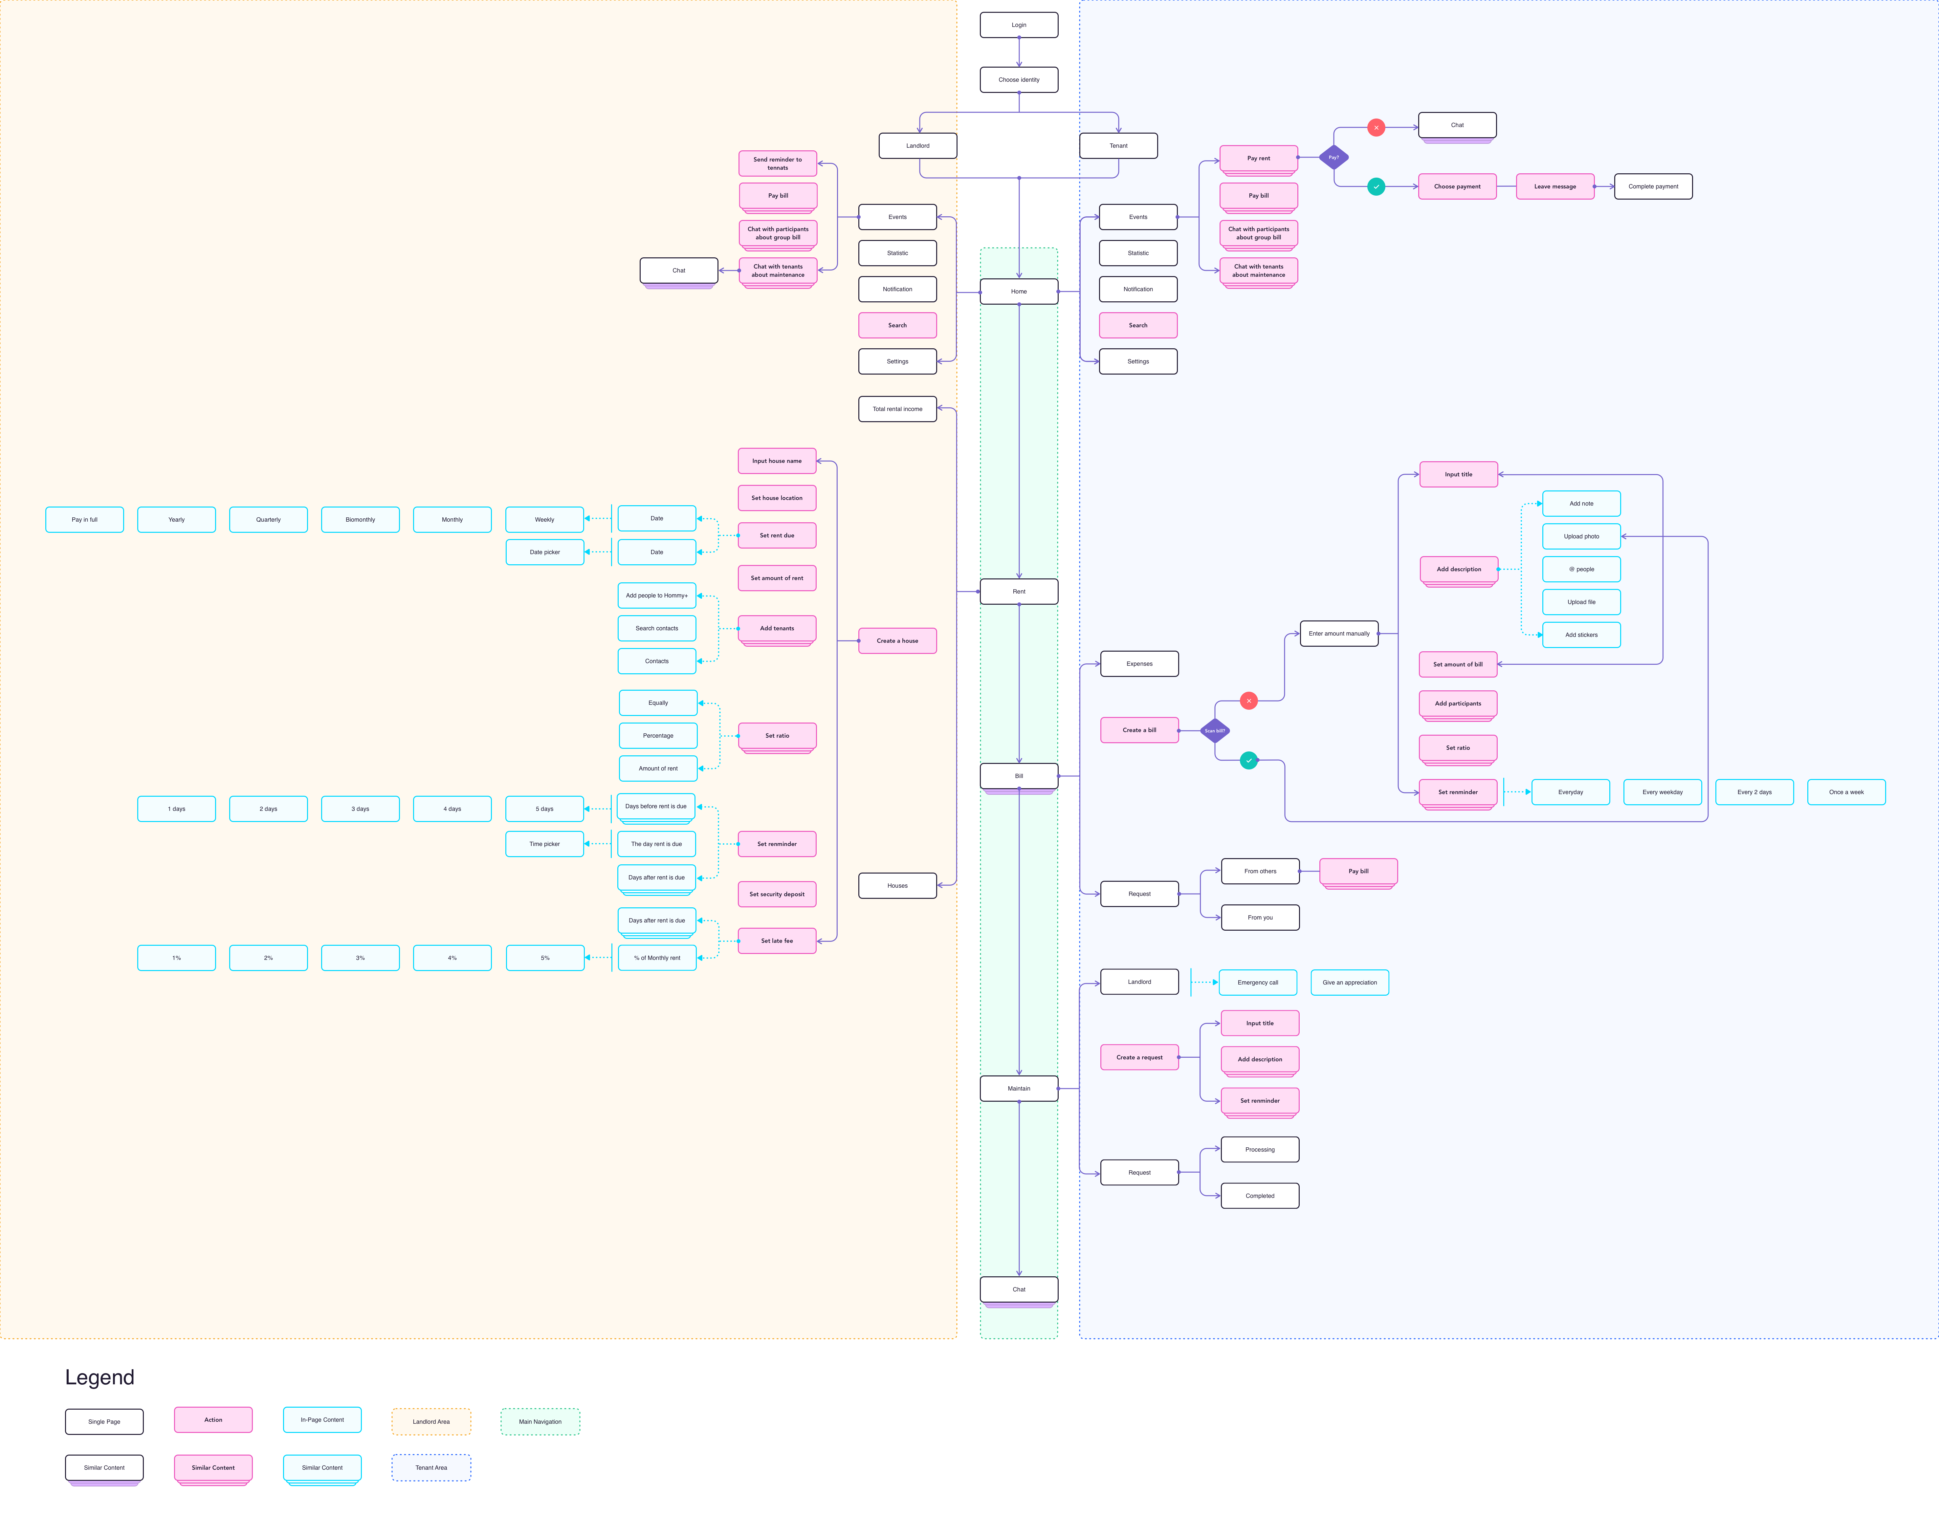Select the Every weekday option
The width and height of the screenshot is (1939, 1515).
[x=1663, y=792]
